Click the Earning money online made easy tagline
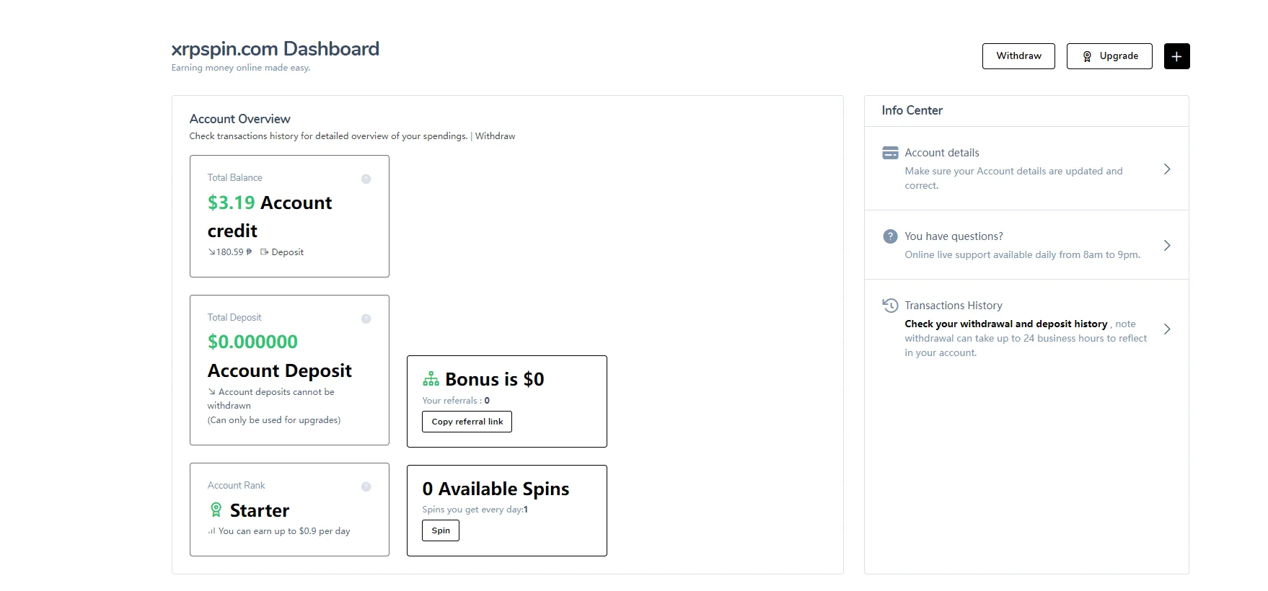1268x591 pixels. coord(241,68)
